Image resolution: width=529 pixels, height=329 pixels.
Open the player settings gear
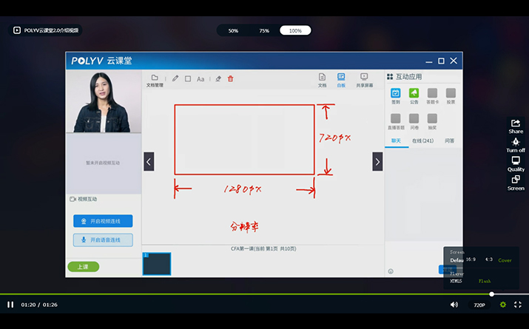point(503,305)
